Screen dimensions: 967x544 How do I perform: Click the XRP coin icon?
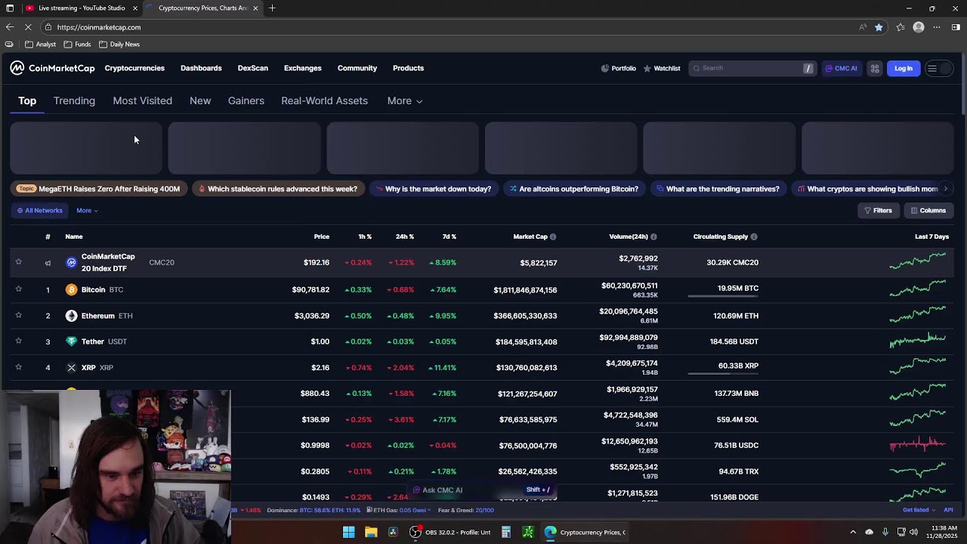pyautogui.click(x=72, y=368)
